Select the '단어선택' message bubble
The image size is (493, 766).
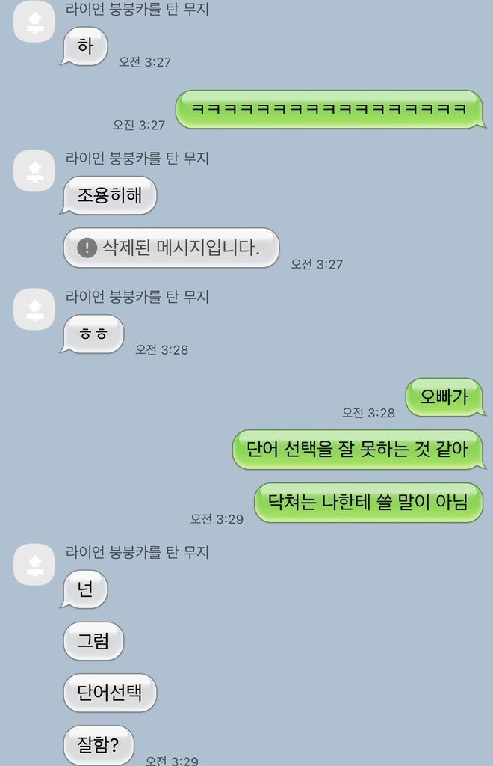pyautogui.click(x=110, y=693)
